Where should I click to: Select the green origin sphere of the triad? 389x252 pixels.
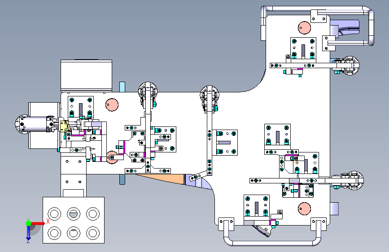[x=28, y=223]
